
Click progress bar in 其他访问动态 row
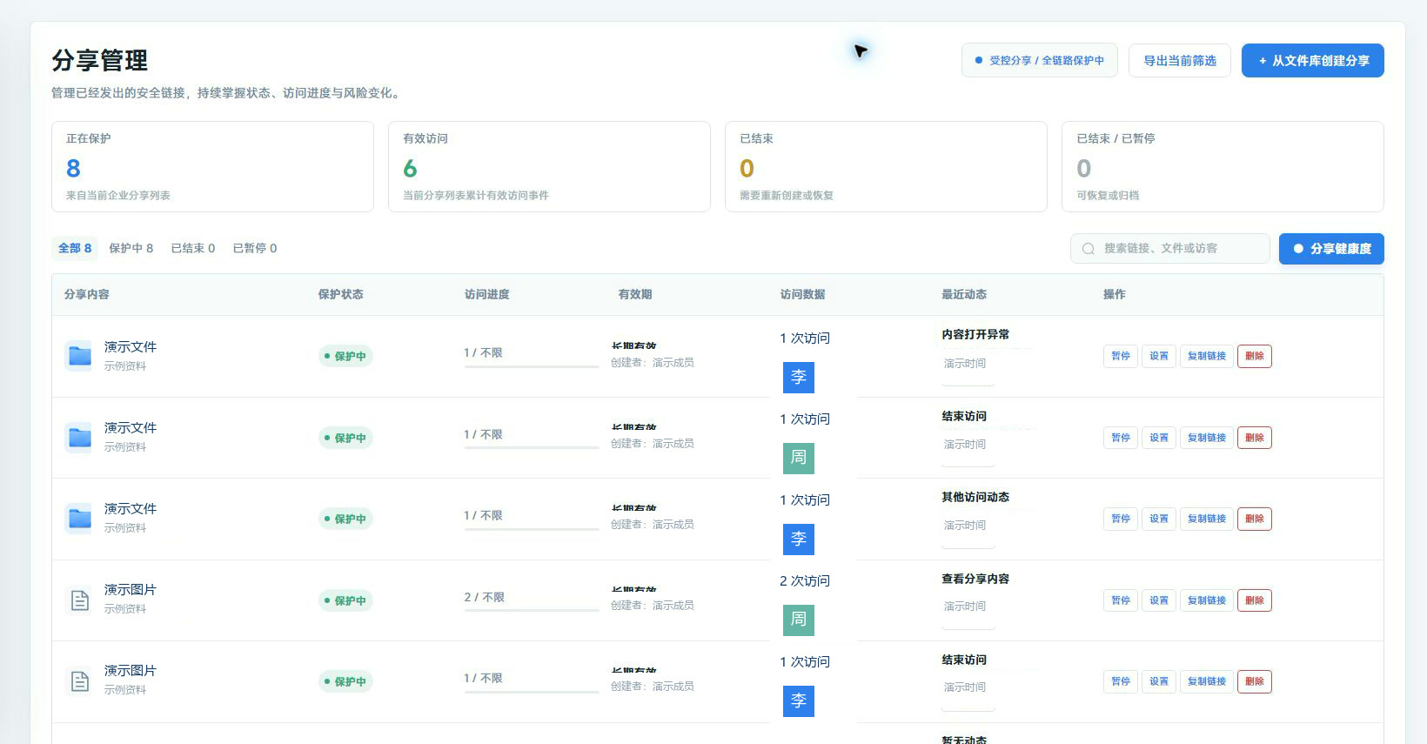pyautogui.click(x=532, y=529)
